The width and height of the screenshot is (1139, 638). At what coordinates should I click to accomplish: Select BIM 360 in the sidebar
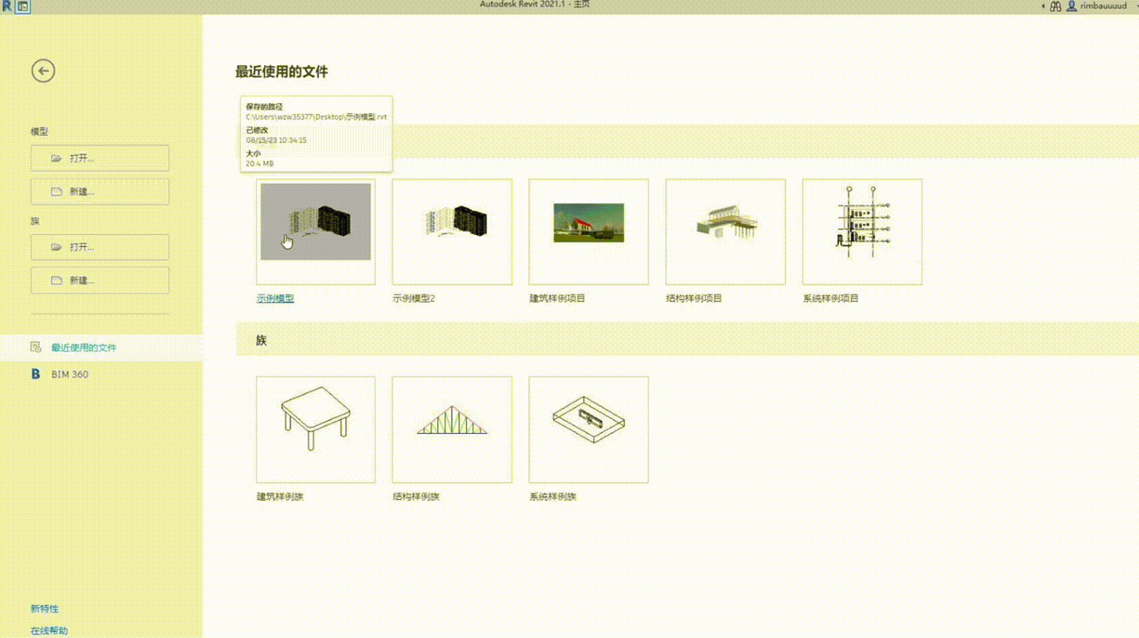[x=70, y=374]
